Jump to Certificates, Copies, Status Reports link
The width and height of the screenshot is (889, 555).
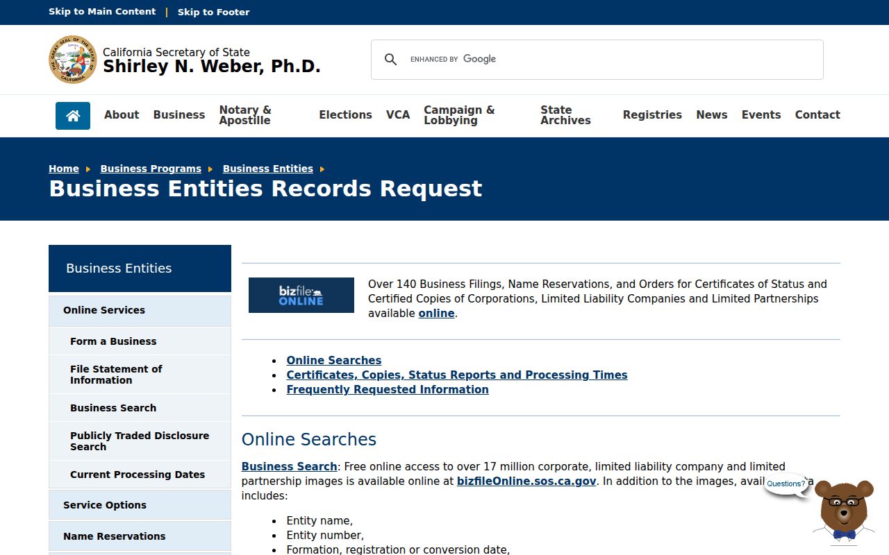[457, 375]
